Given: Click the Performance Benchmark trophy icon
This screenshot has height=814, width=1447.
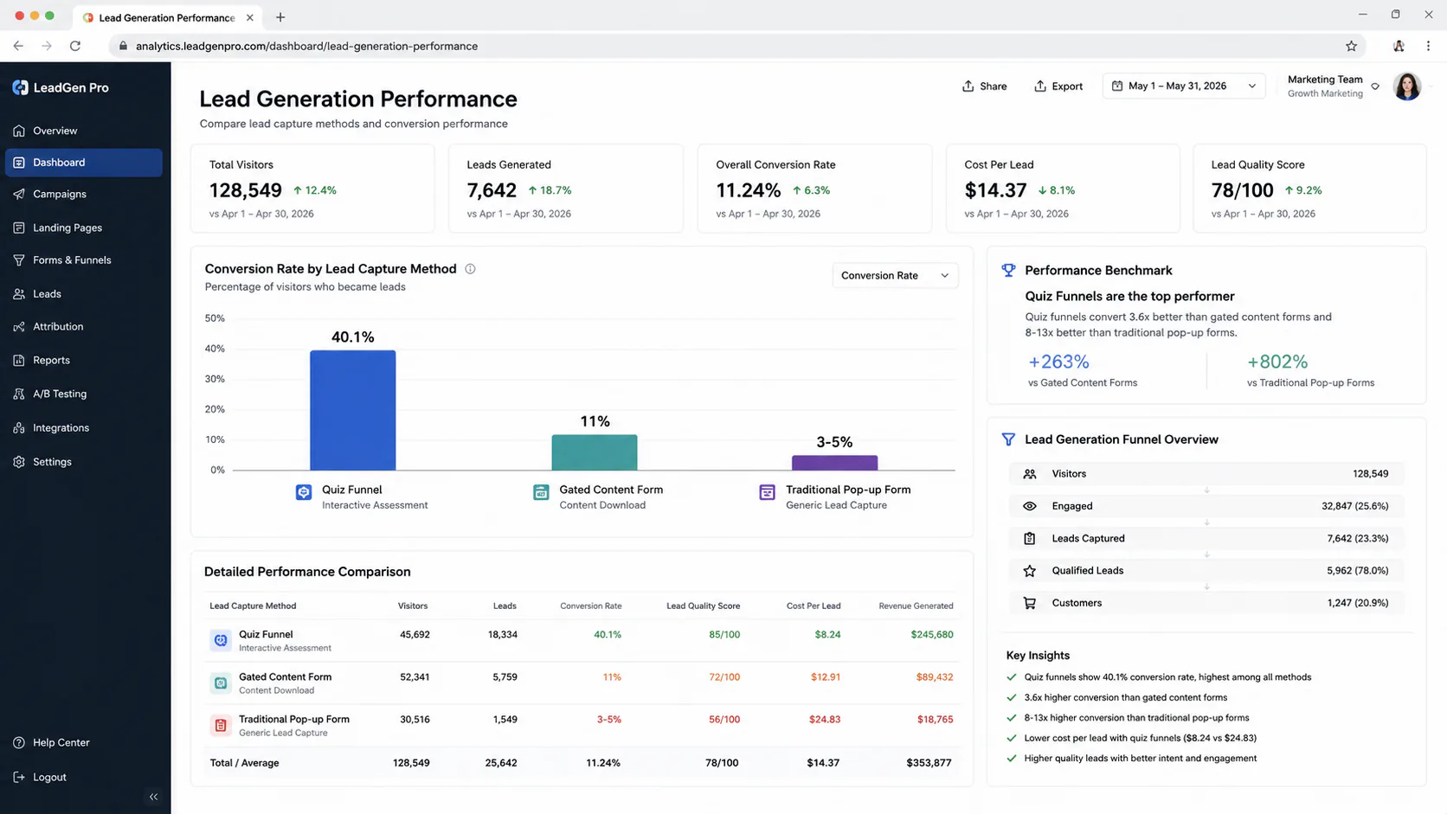Looking at the screenshot, I should [1008, 271].
